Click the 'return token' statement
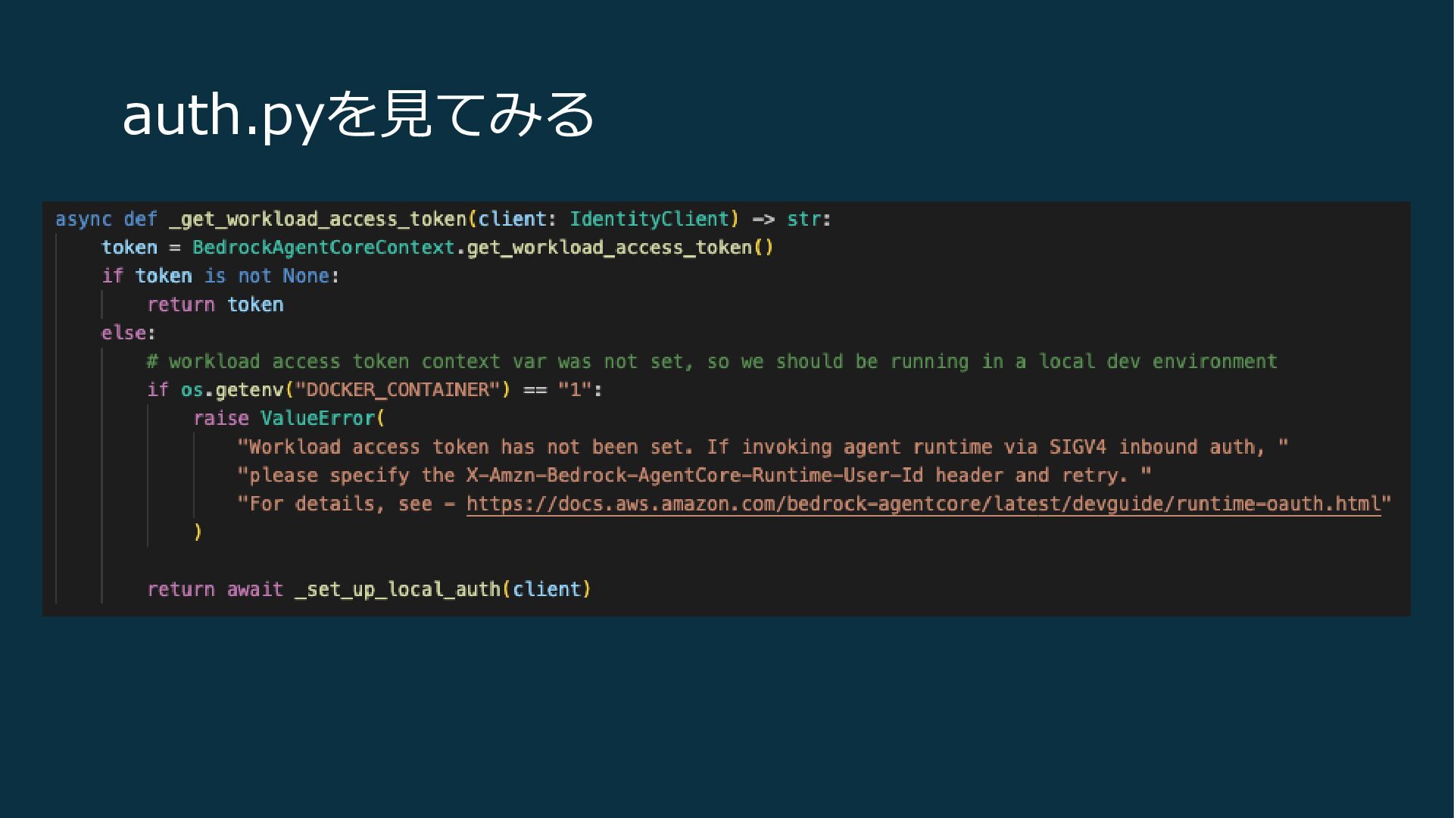 215,304
